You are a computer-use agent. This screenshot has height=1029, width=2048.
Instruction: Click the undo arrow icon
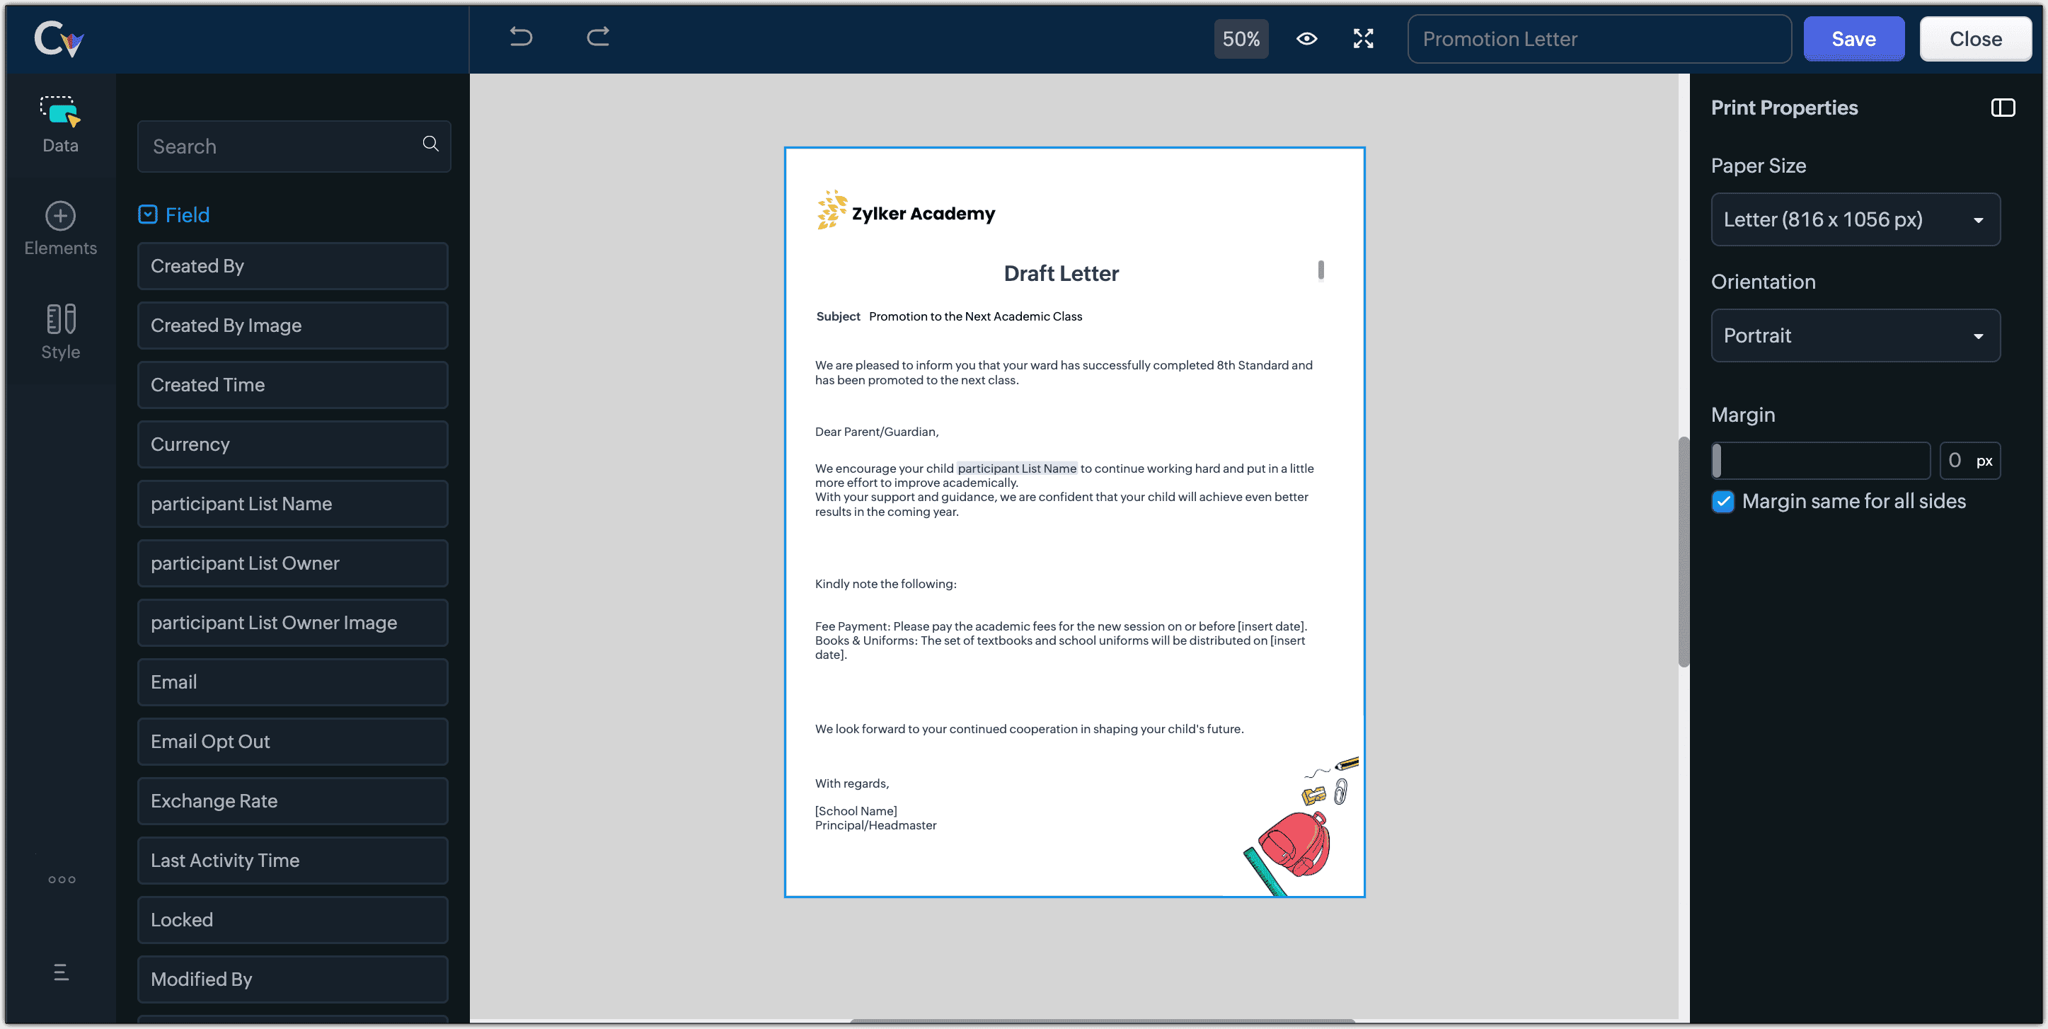[x=521, y=38]
